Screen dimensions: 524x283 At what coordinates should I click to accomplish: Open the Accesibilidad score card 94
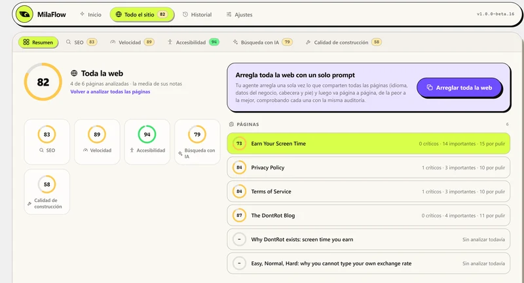[147, 142]
